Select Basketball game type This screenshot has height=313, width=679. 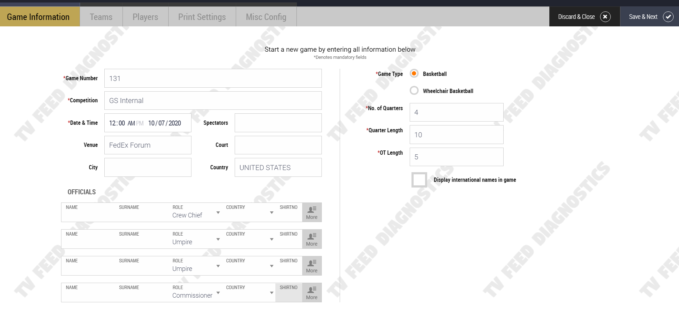tap(414, 73)
